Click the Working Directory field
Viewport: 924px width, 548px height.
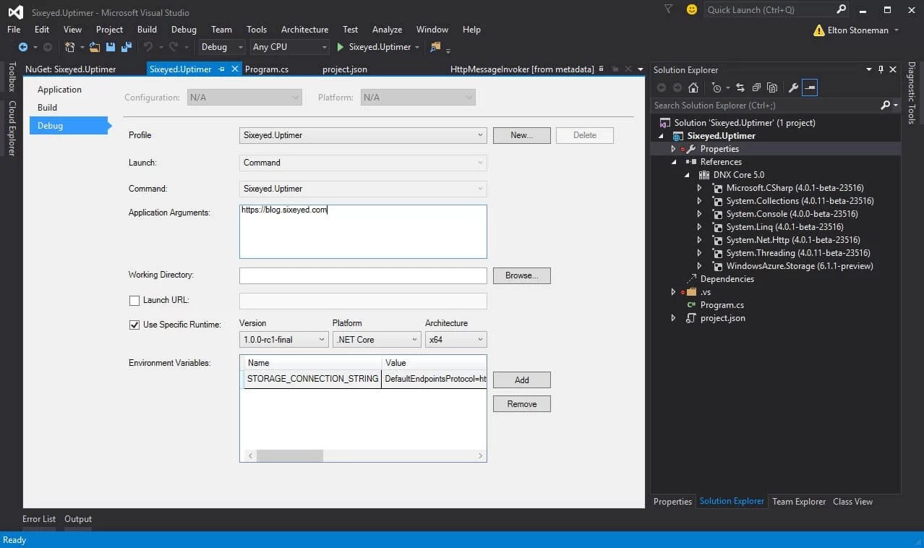click(x=363, y=275)
